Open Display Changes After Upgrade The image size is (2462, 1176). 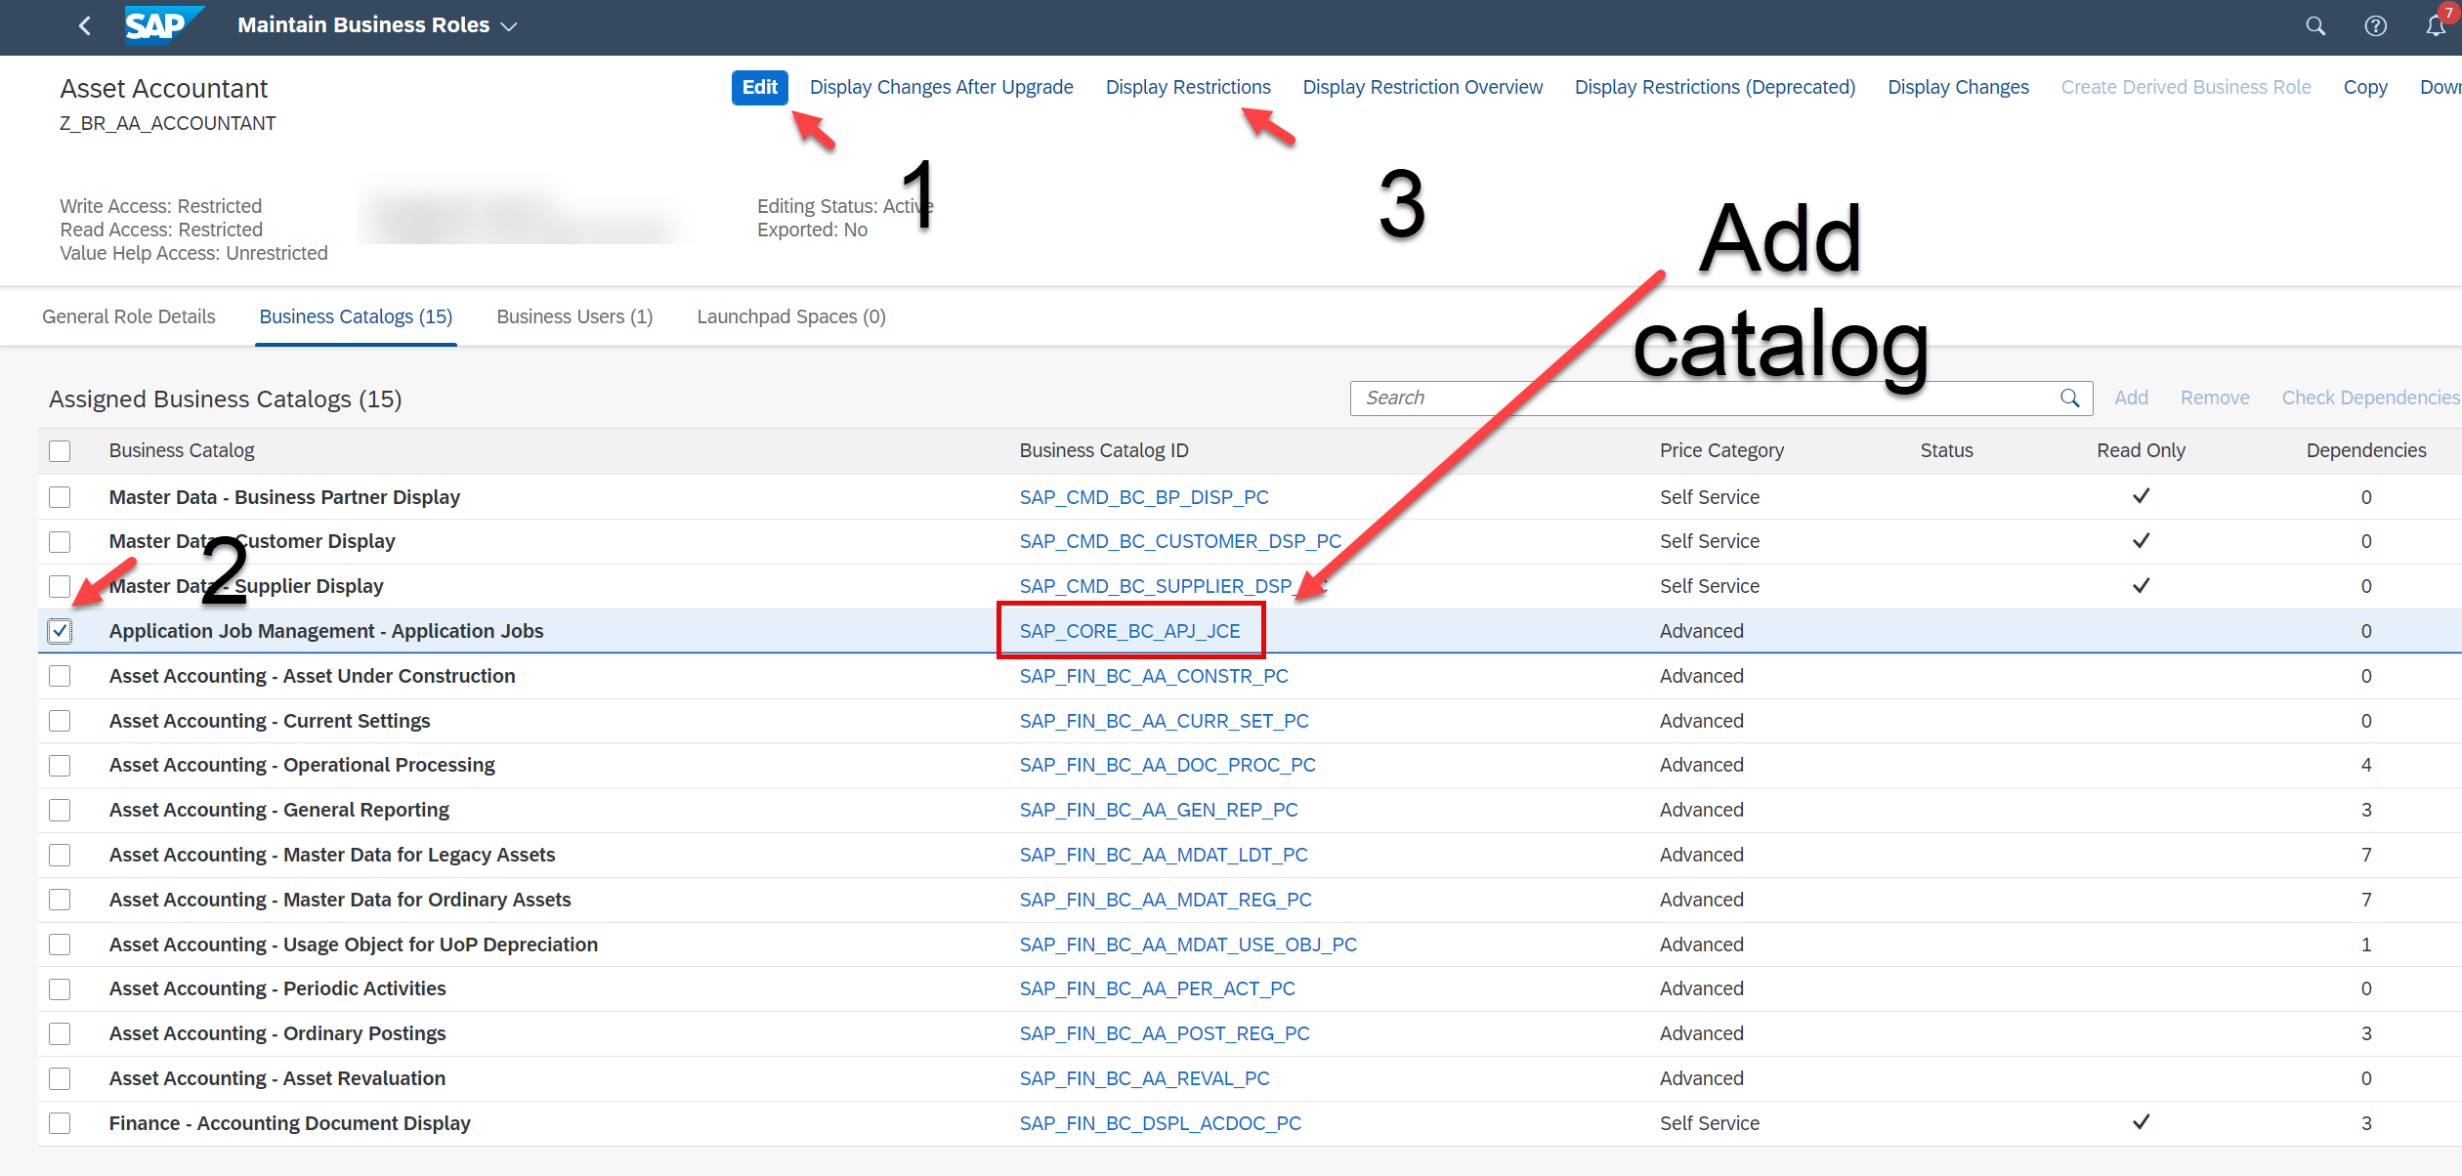941,87
